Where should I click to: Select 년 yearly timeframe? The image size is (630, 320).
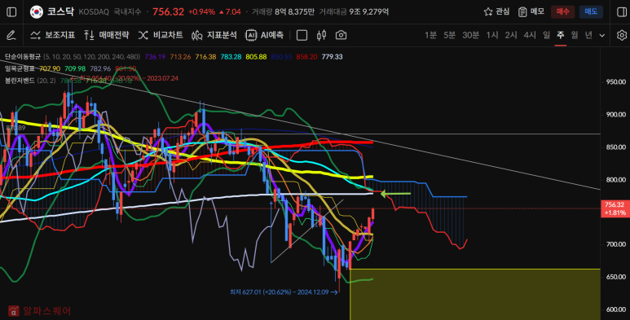588,35
